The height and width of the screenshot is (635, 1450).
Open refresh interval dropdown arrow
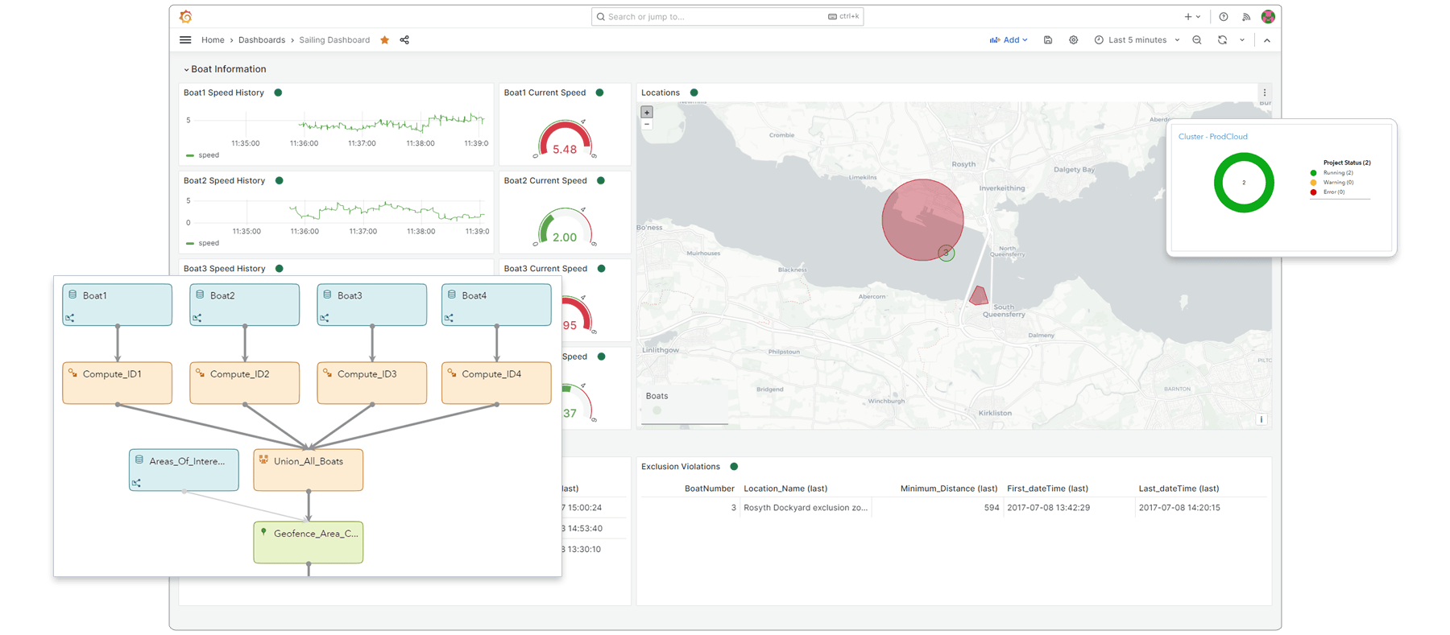(1242, 40)
